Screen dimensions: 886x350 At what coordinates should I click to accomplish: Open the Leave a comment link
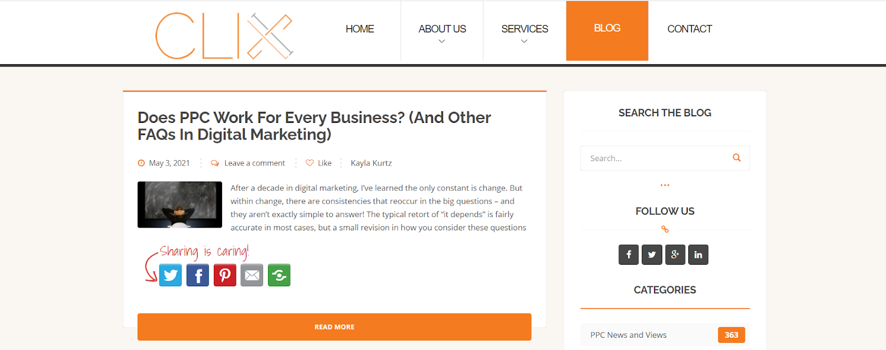[255, 163]
